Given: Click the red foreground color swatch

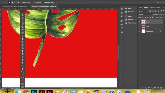Looking at the screenshot, I should pos(22,80).
